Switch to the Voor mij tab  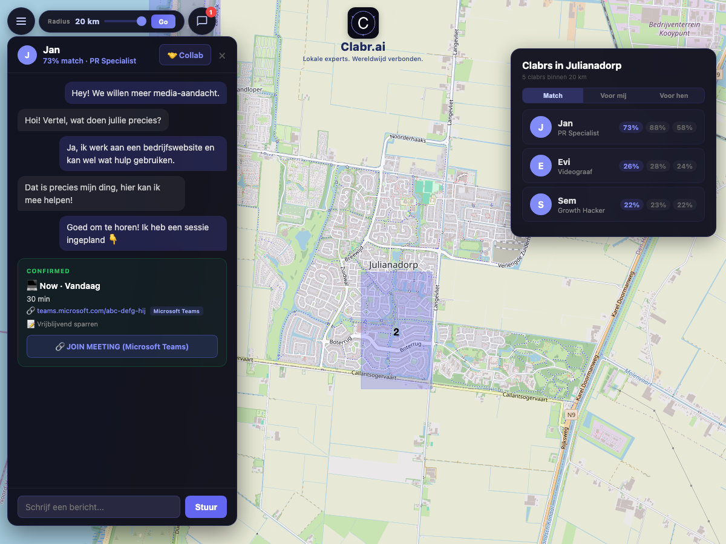tap(613, 96)
